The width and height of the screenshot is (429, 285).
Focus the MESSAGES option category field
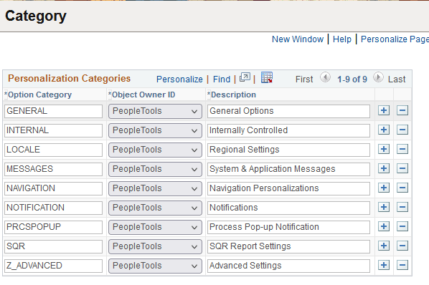53,169
